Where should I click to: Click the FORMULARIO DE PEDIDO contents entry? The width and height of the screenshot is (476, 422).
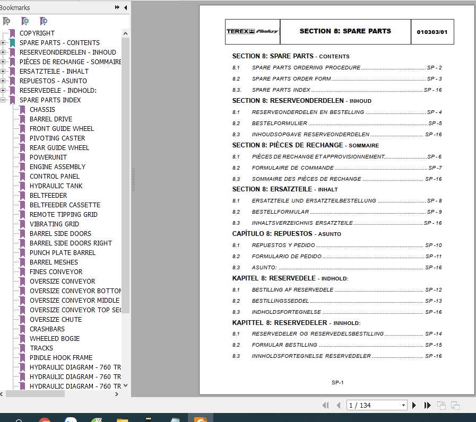[x=286, y=257]
